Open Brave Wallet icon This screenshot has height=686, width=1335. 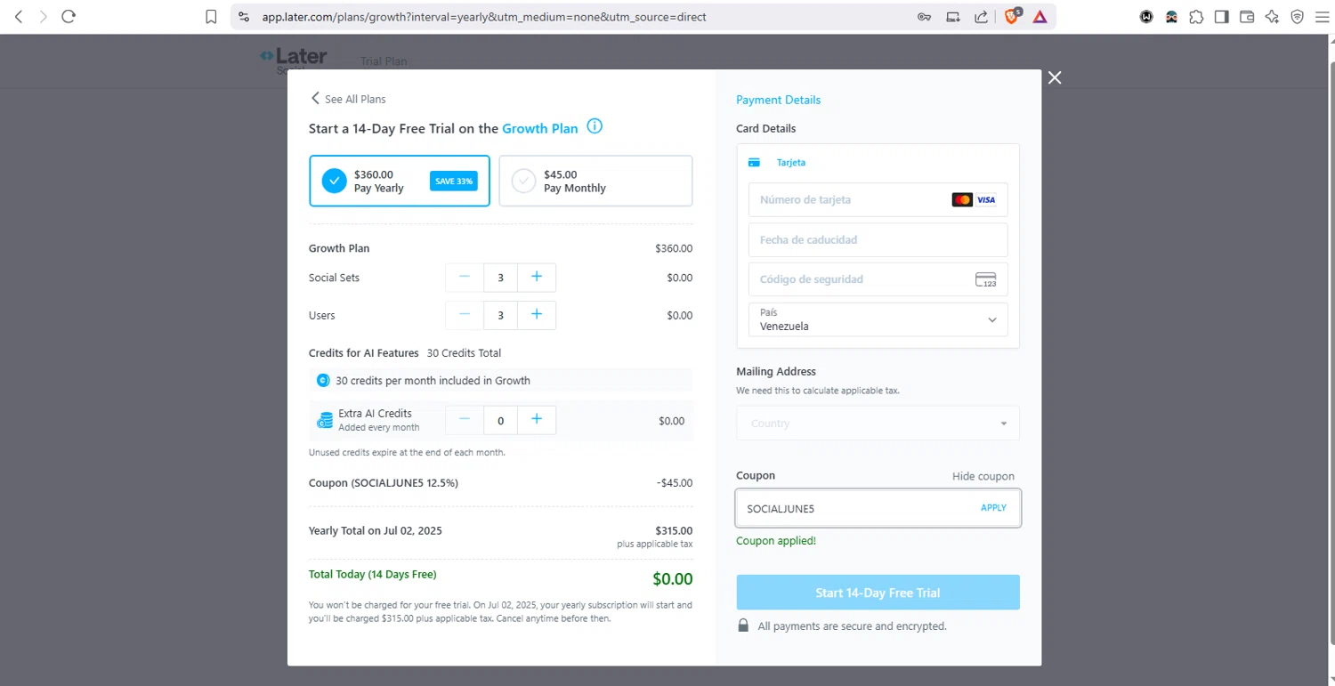coord(1247,16)
